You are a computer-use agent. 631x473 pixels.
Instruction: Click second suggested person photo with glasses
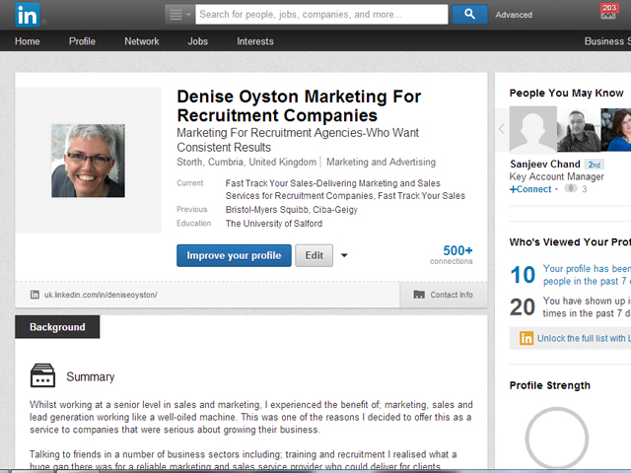[x=579, y=130]
